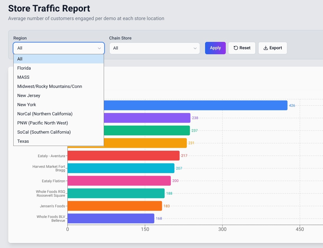Choose Texas from the Region list
The width and height of the screenshot is (323, 248).
[x=59, y=141]
